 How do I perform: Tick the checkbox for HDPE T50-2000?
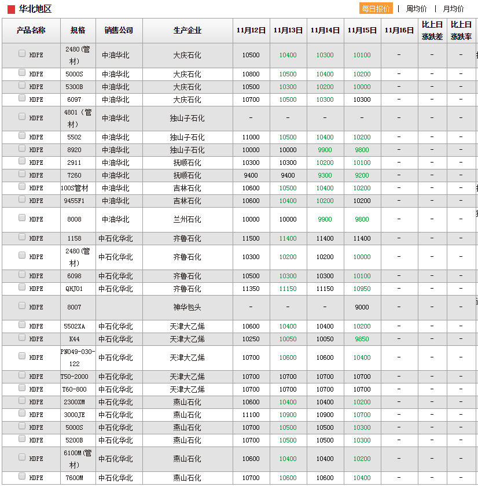coord(22,375)
